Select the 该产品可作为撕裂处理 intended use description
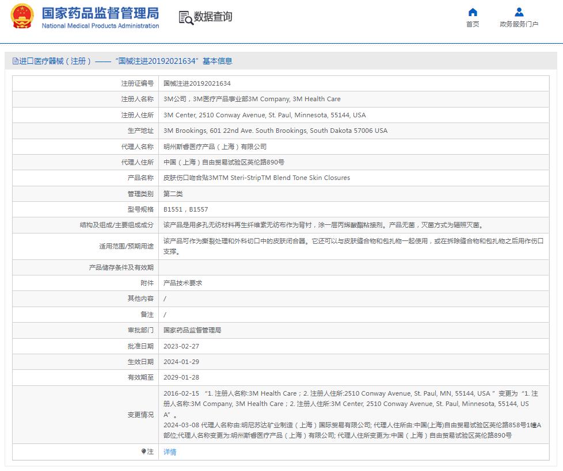The width and height of the screenshot is (563, 471). (x=353, y=246)
